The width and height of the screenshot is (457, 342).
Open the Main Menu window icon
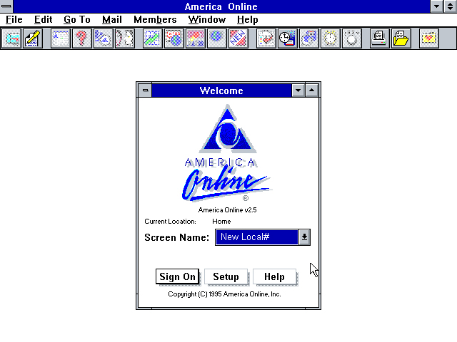[x=61, y=38]
